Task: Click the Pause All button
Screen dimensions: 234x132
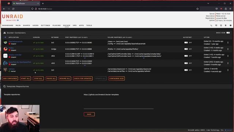Action: [x=51, y=78]
